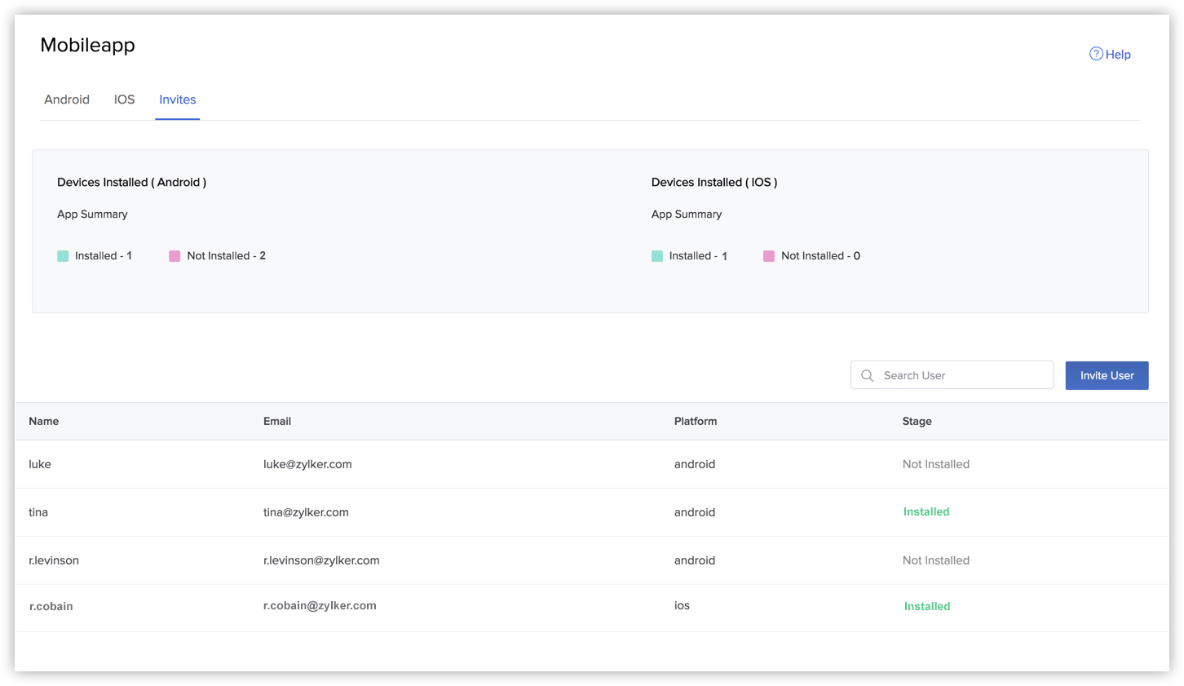Click the IOS Installed teal swatch
This screenshot has width=1184, height=686.
(x=657, y=256)
